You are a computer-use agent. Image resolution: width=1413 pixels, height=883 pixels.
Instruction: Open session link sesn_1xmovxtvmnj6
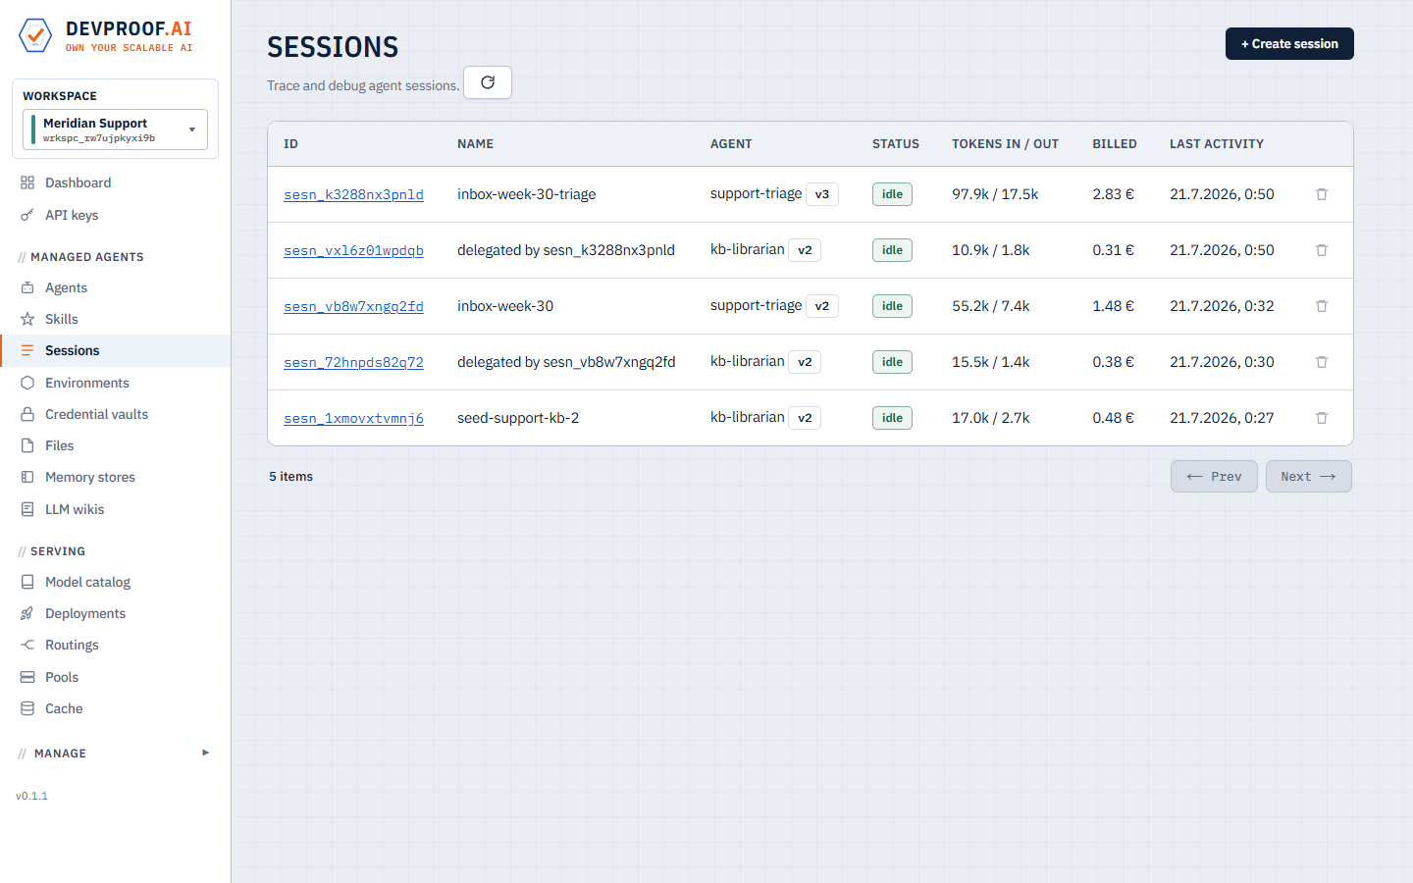tap(353, 418)
